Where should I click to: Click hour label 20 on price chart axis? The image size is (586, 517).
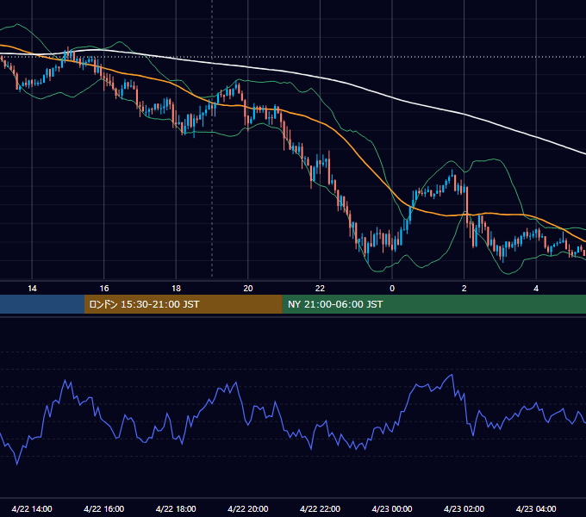click(248, 288)
